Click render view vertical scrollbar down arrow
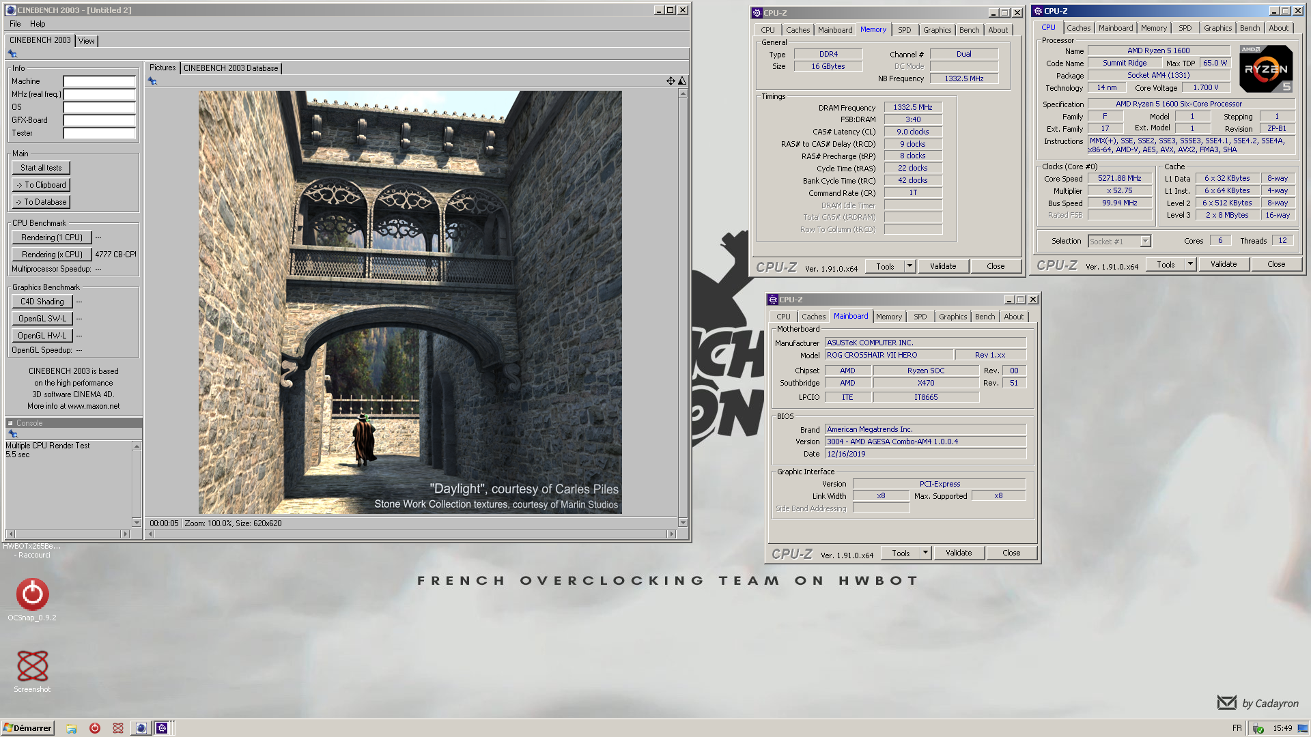1311x737 pixels. [683, 523]
